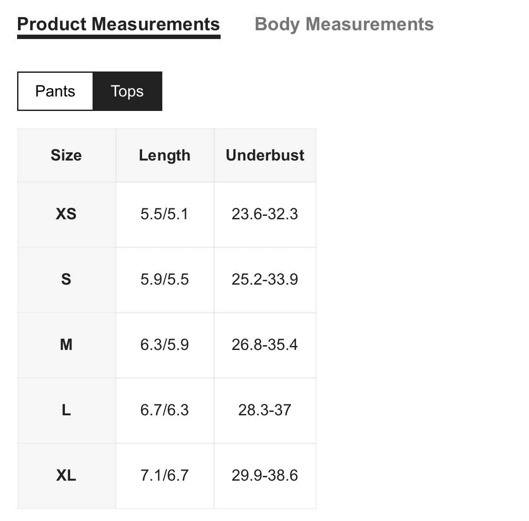Switch to the Body Measurements tab
The width and height of the screenshot is (529, 521).
(344, 25)
